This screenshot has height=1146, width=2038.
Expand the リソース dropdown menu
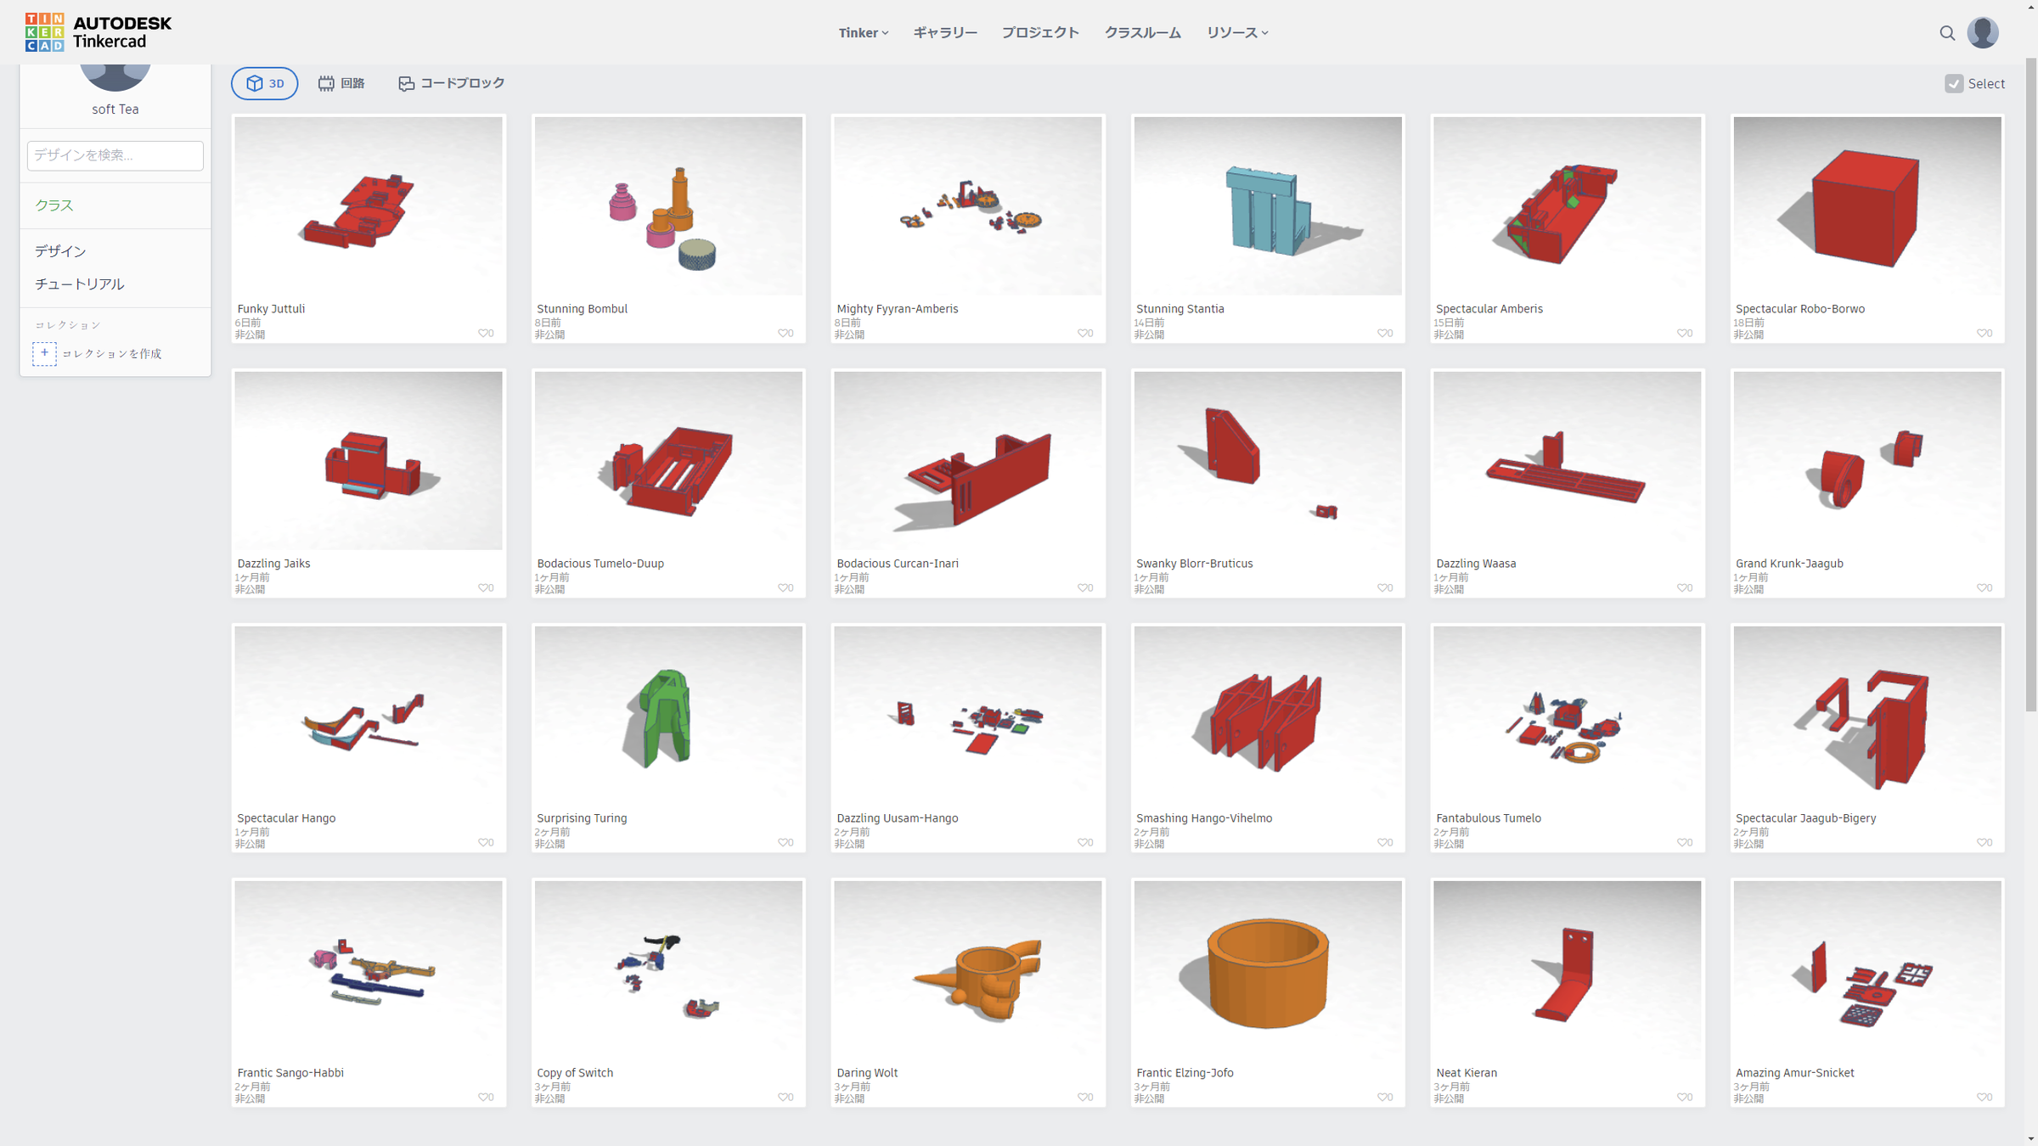point(1236,33)
